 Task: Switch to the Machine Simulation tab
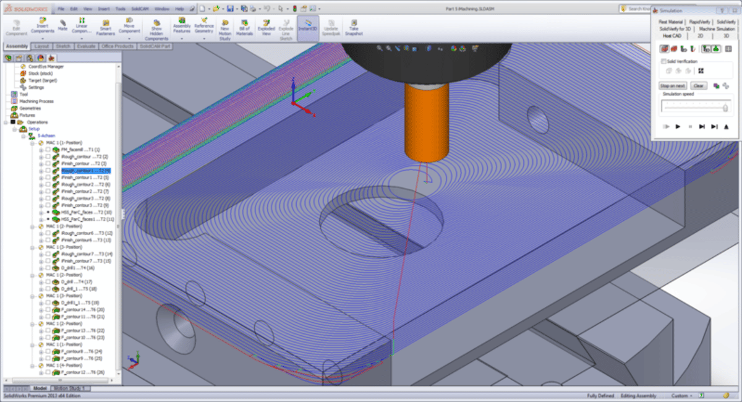point(716,28)
